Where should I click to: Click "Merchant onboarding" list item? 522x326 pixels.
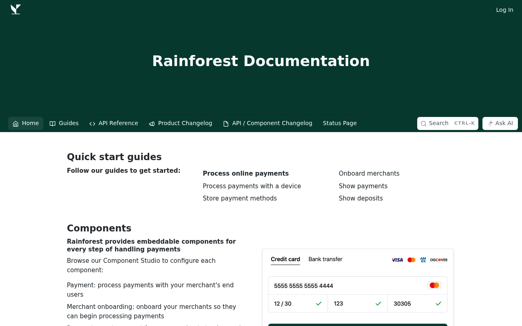point(151,311)
